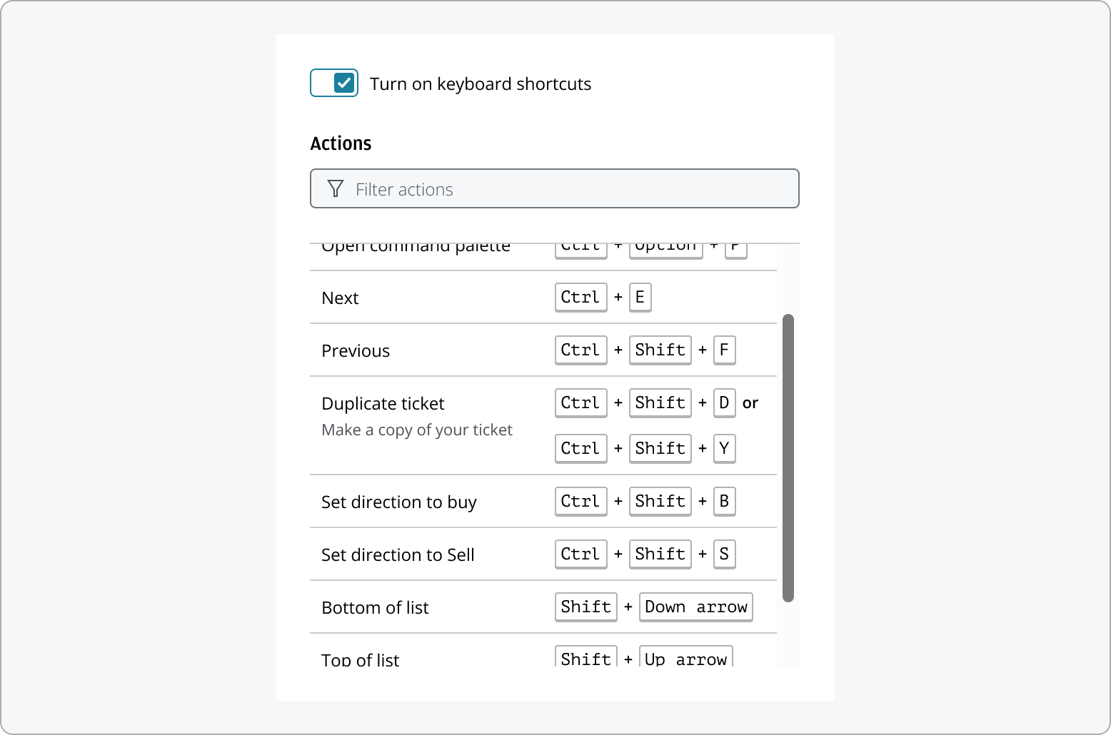Viewport: 1111px width, 735px height.
Task: Click the Down arrow key badge
Action: [x=695, y=607]
